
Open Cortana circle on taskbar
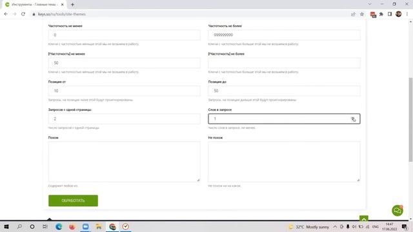[32, 226]
